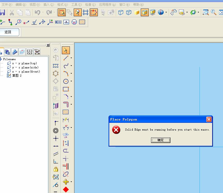Viewport: 223px width, 193px height.
Task: Click the Cut scissors icon
Action: coord(12,12)
